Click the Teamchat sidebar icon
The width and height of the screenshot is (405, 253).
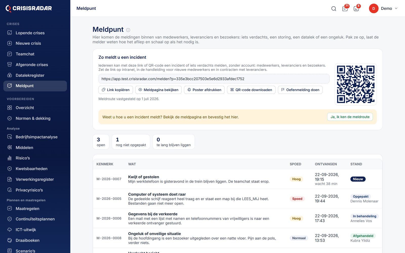[10, 54]
